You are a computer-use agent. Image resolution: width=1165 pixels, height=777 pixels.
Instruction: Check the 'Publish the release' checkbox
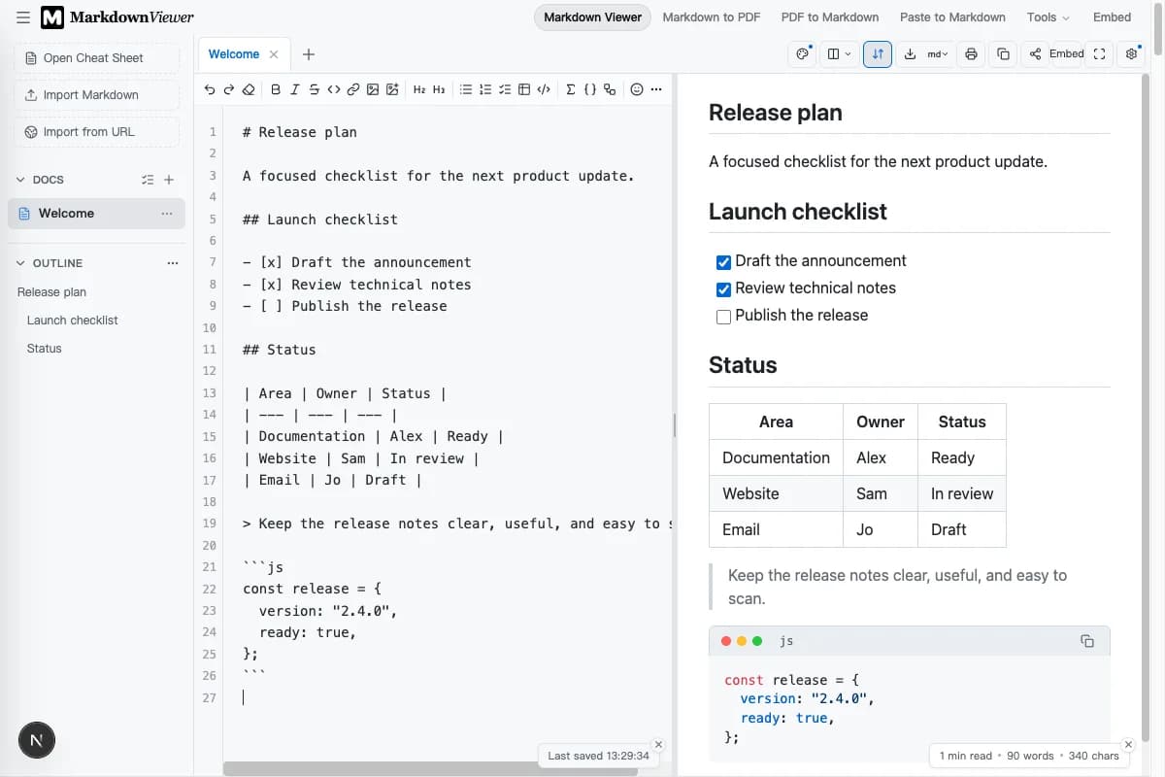tap(723, 317)
